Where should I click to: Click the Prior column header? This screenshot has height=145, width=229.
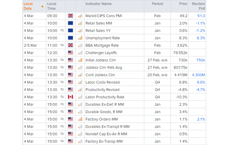coord(183,4)
